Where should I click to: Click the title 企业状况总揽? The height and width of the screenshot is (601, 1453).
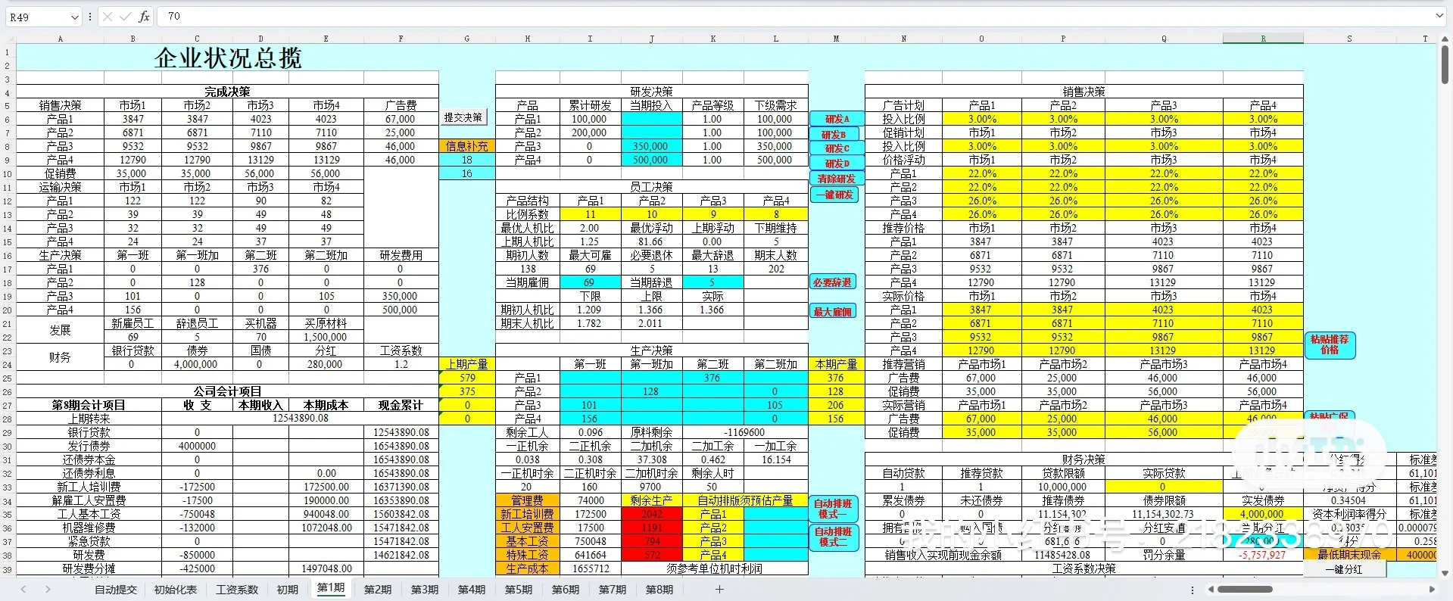point(228,58)
